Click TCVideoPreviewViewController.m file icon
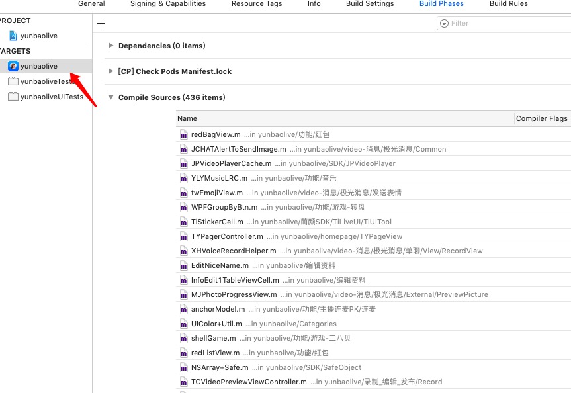 click(183, 383)
